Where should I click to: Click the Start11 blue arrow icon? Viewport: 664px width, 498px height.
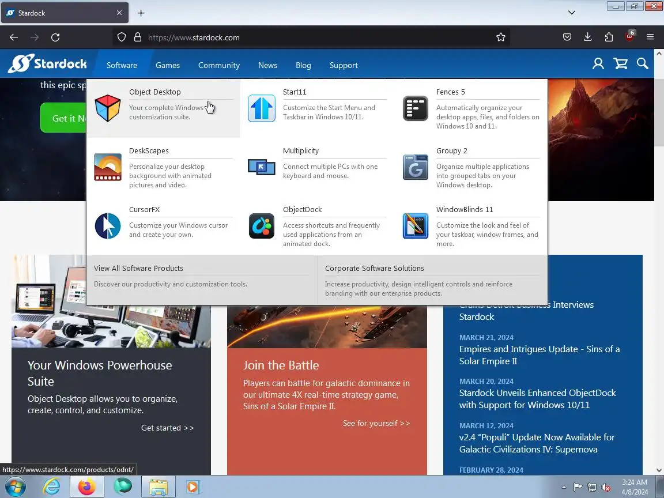tap(261, 108)
